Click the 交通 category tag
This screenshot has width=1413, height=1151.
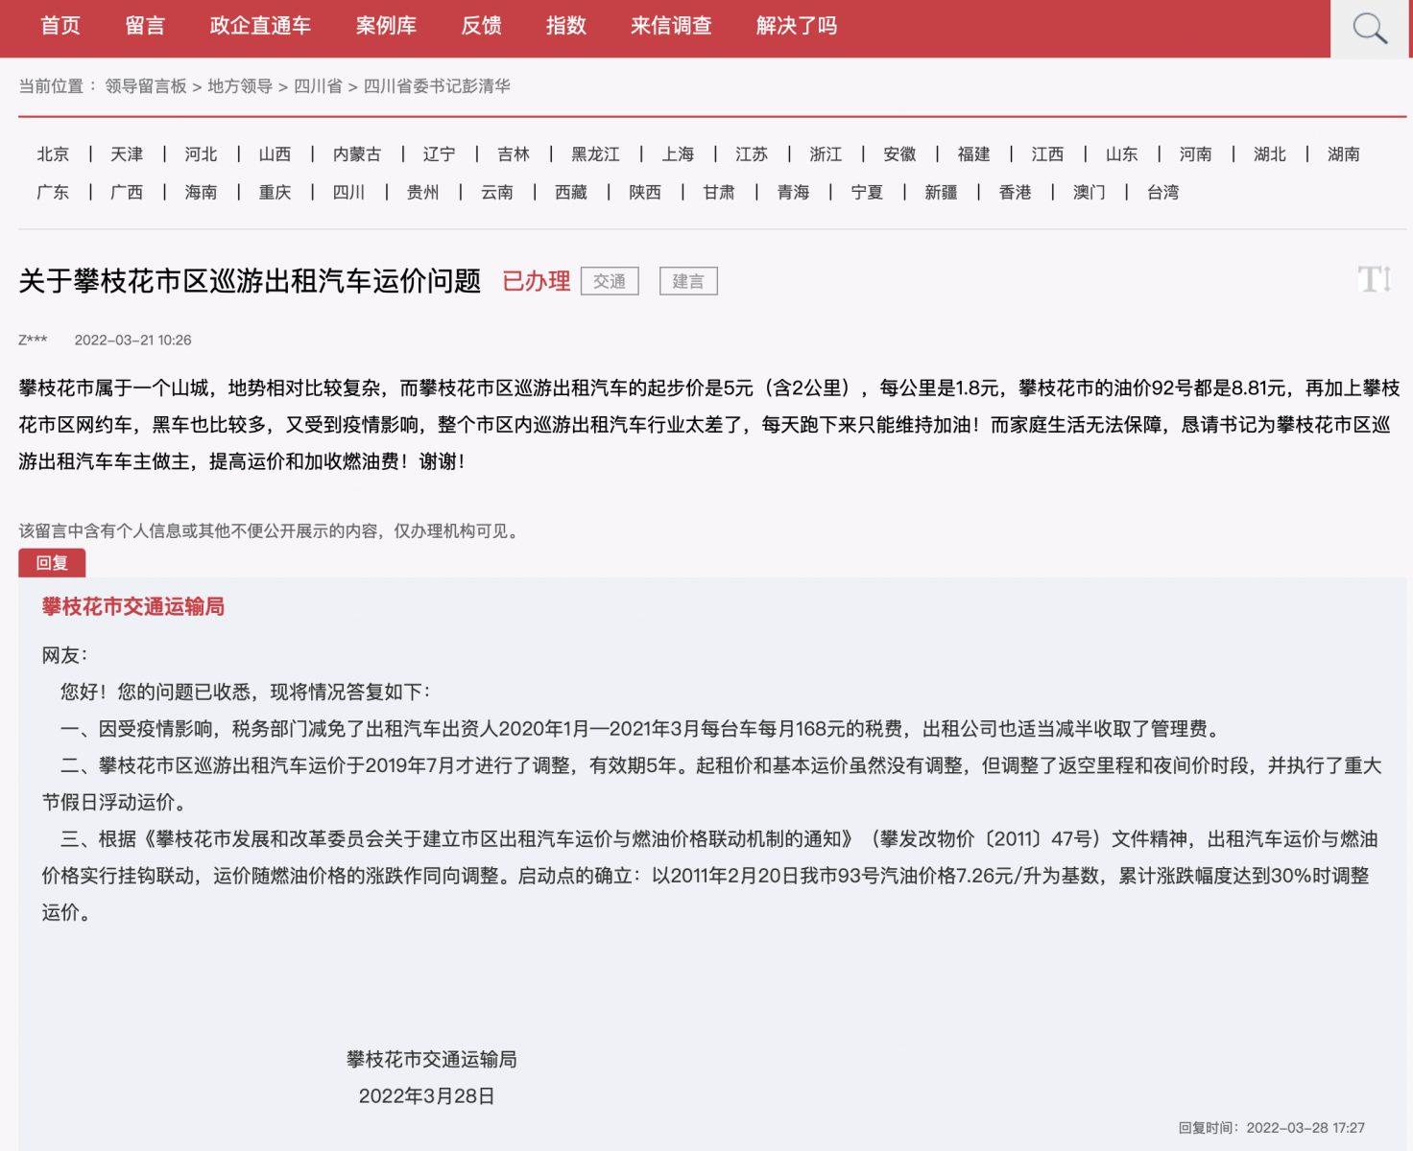[610, 281]
